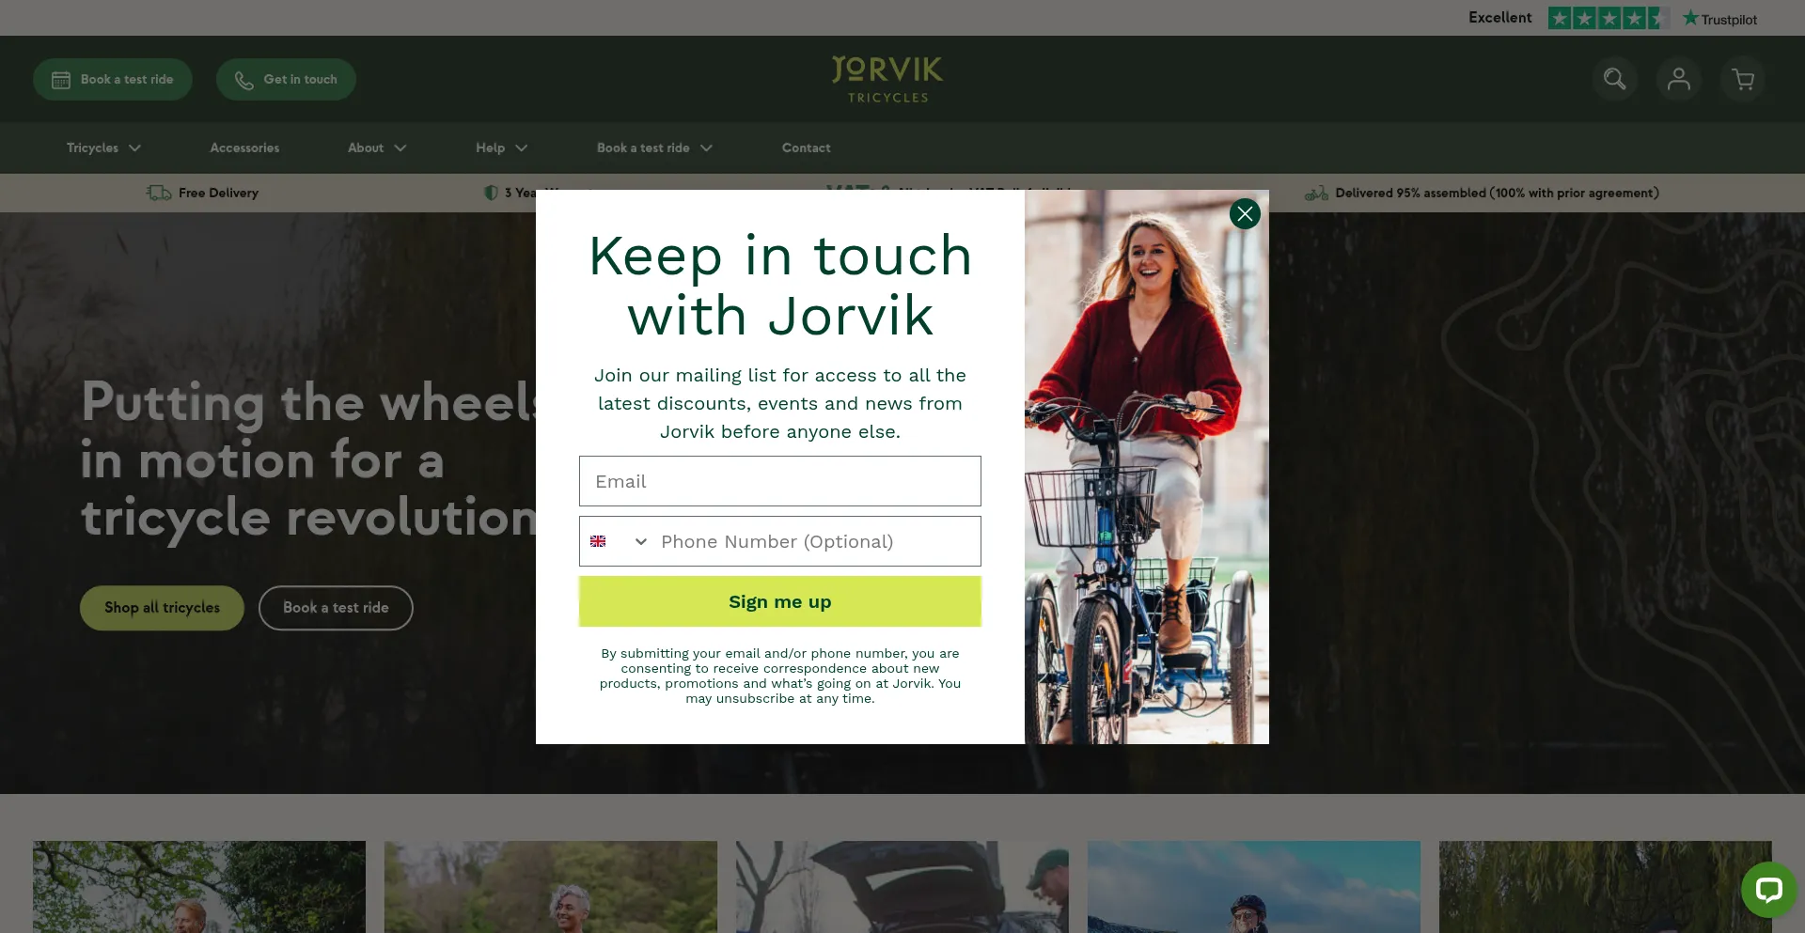The image size is (1805, 933).
Task: Click the calendar icon in Book a test ride
Action: (61, 80)
